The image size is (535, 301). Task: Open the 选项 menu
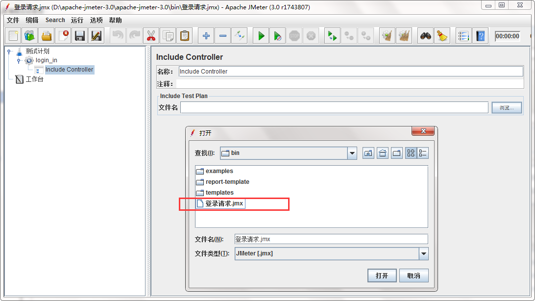96,20
